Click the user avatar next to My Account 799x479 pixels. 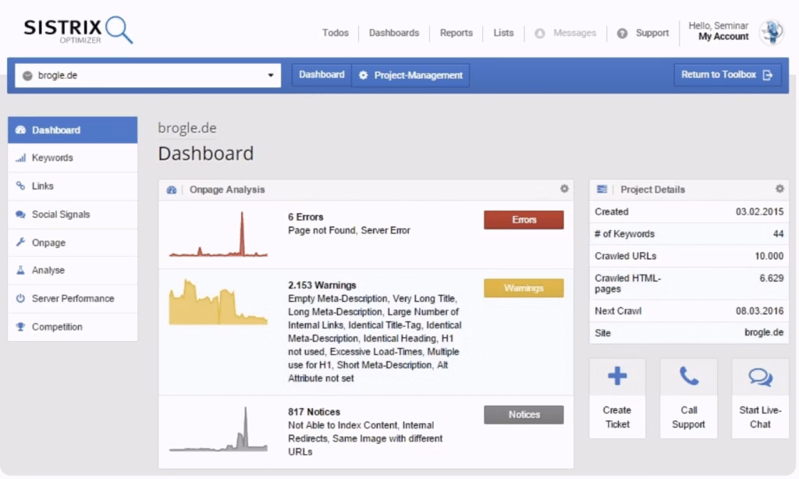coord(771,32)
